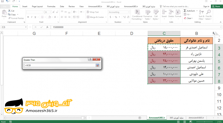Screen dimensions: 223x123
Task: Click the Increase Indent icon
Action: pyautogui.click(x=78, y=17)
